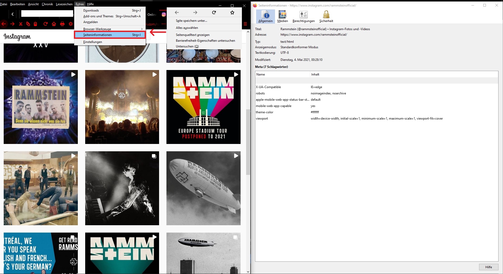
Task: Click the Instagram tab favicon
Action: click(164, 15)
